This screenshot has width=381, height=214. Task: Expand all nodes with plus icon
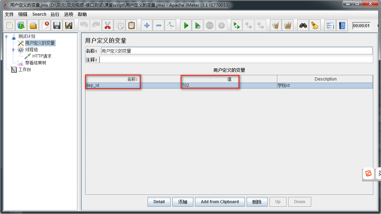point(147,25)
